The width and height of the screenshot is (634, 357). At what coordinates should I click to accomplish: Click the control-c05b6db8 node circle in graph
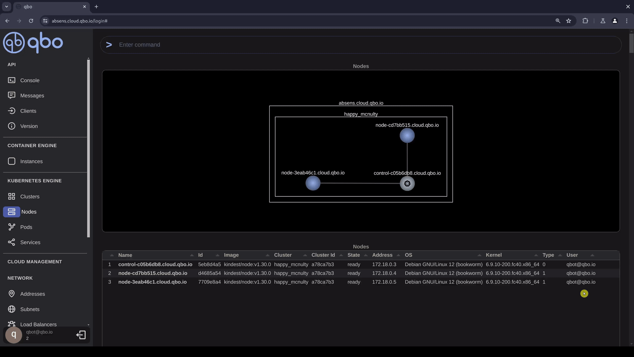pos(407,184)
